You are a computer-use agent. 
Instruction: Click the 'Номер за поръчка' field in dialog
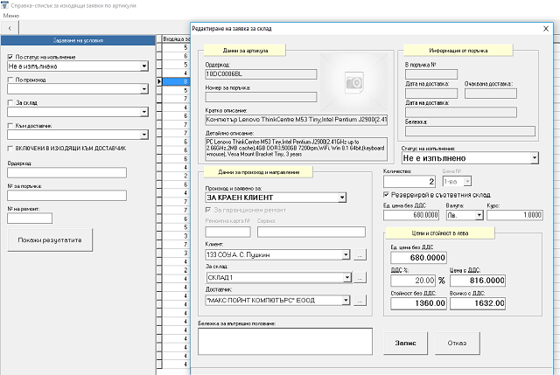click(x=261, y=97)
